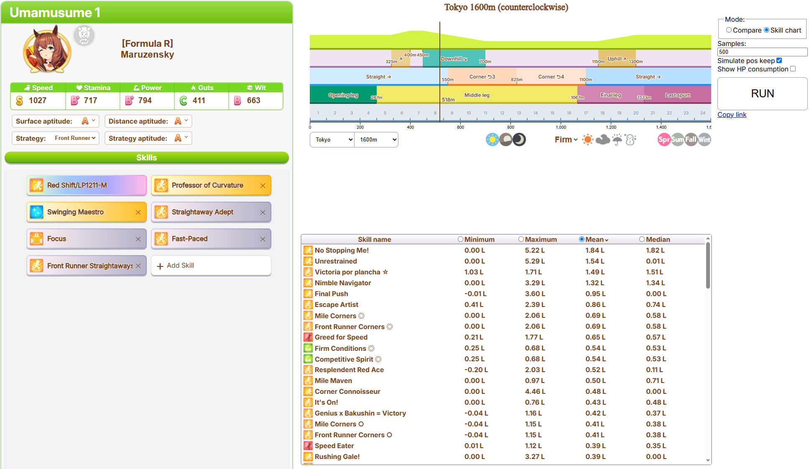Click the Skills section header bar

click(146, 157)
